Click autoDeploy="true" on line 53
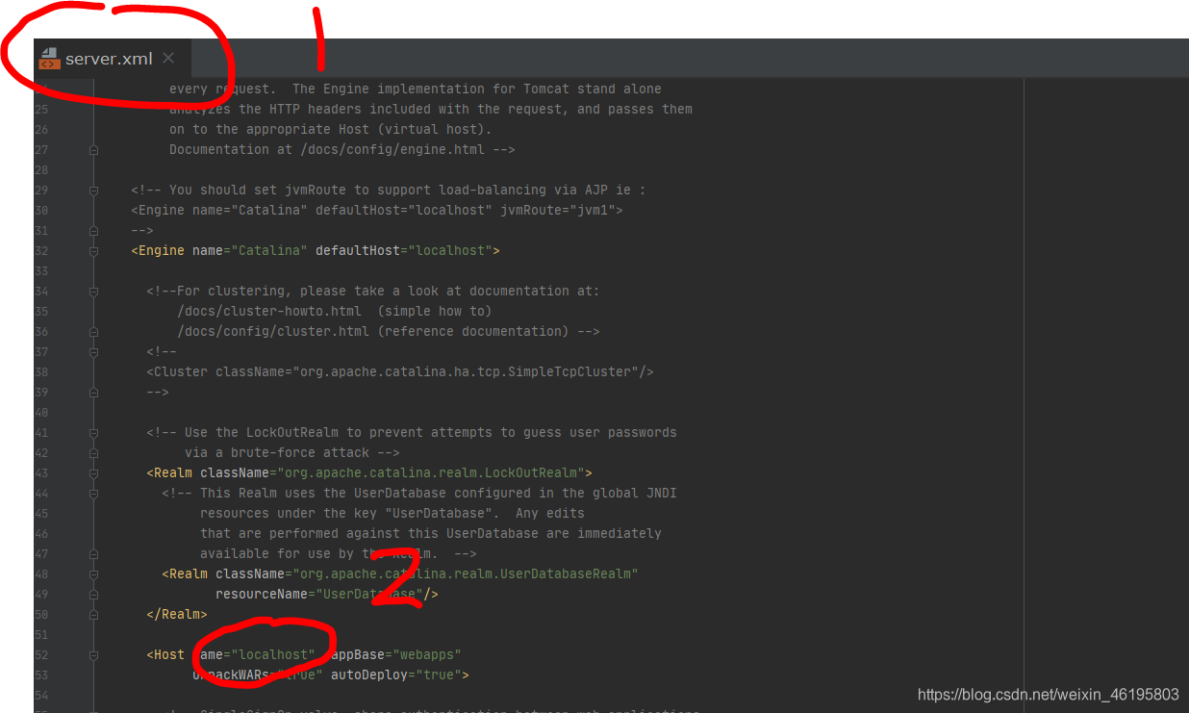The width and height of the screenshot is (1189, 713). [396, 675]
